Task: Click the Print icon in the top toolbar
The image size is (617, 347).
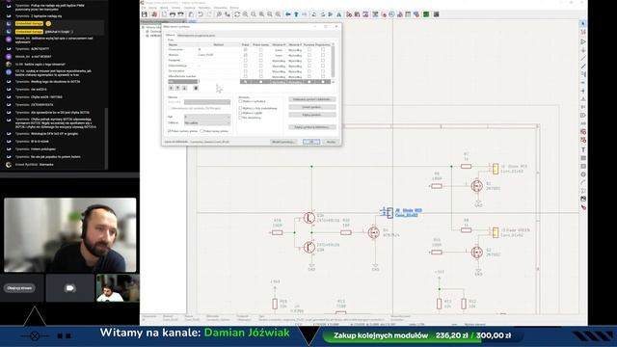Action: pos(173,14)
